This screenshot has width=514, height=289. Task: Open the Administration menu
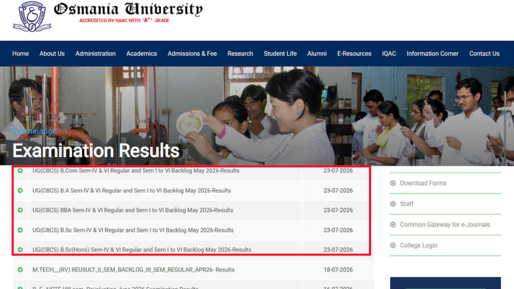point(95,54)
